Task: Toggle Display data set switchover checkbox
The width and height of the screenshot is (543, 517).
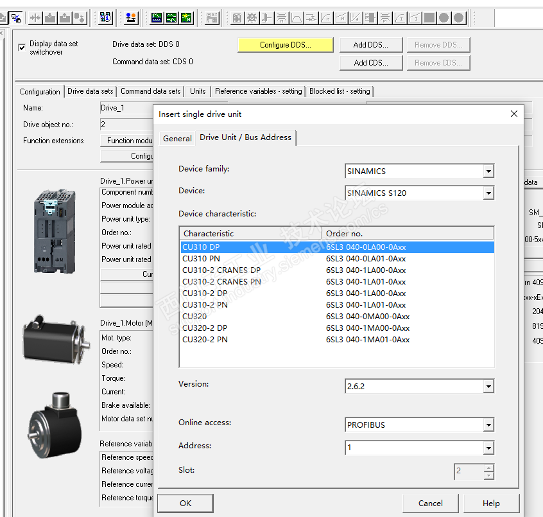Action: pyautogui.click(x=22, y=48)
